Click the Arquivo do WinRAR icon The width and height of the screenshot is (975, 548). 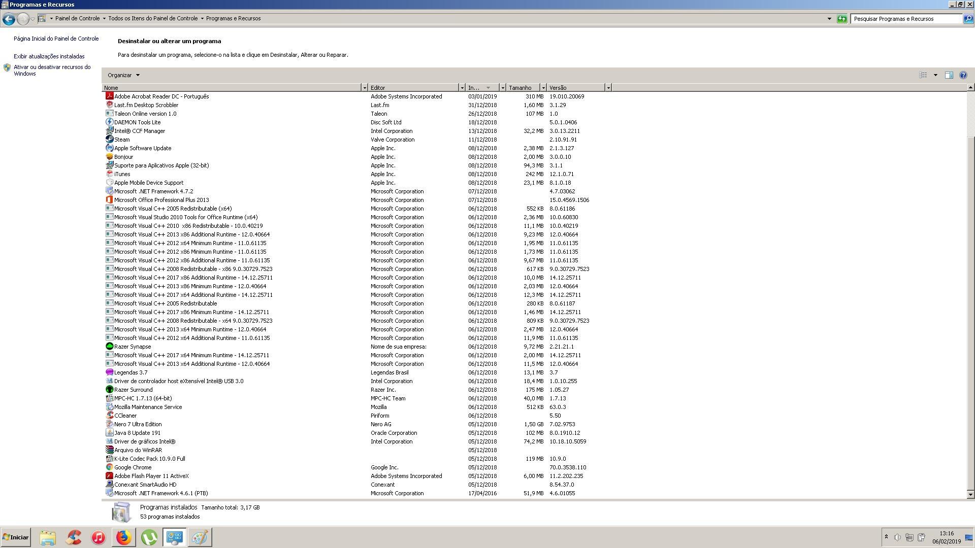[x=109, y=450]
